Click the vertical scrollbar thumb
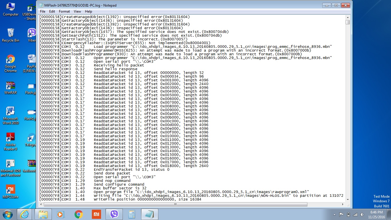The image size is (391, 220). click(x=347, y=22)
